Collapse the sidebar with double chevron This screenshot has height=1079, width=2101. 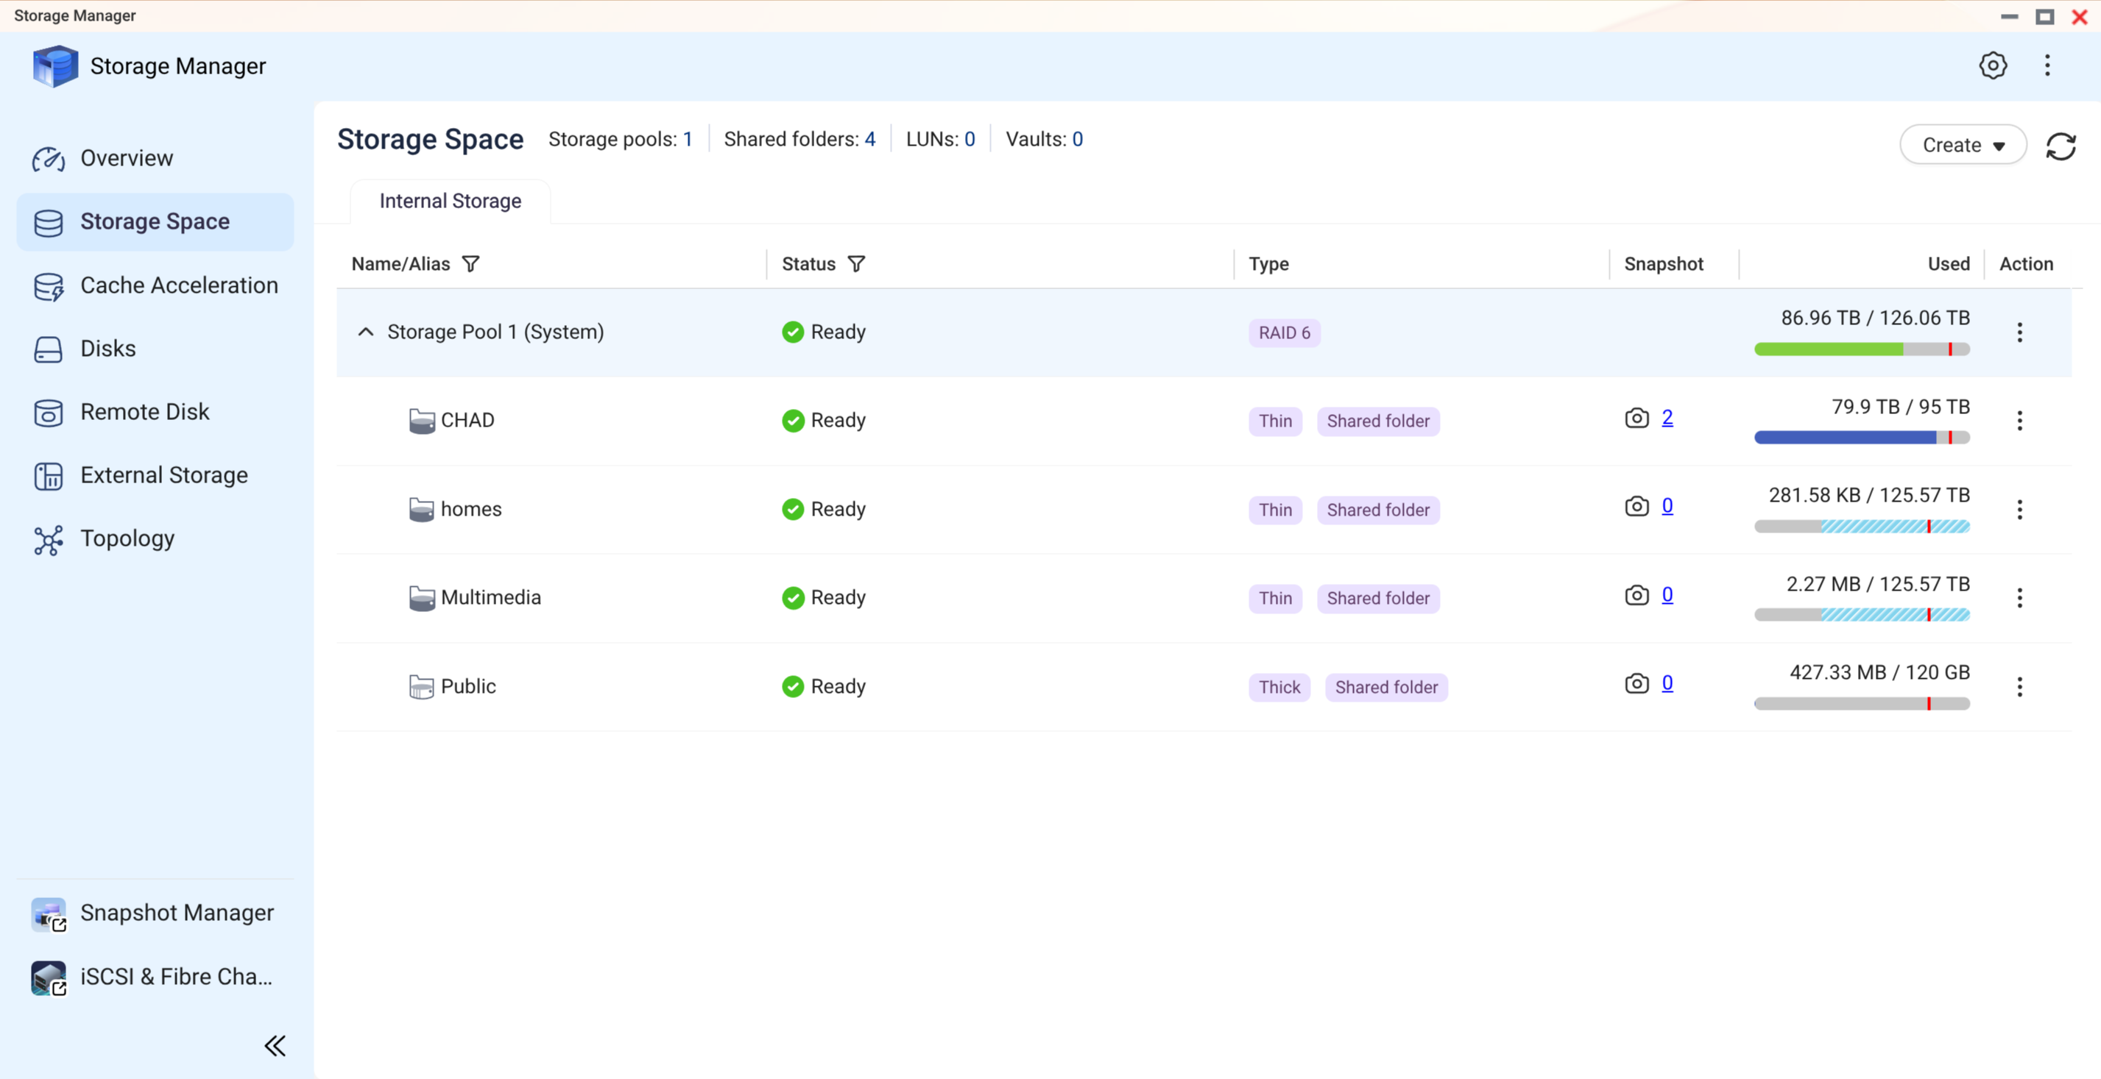pos(275,1046)
